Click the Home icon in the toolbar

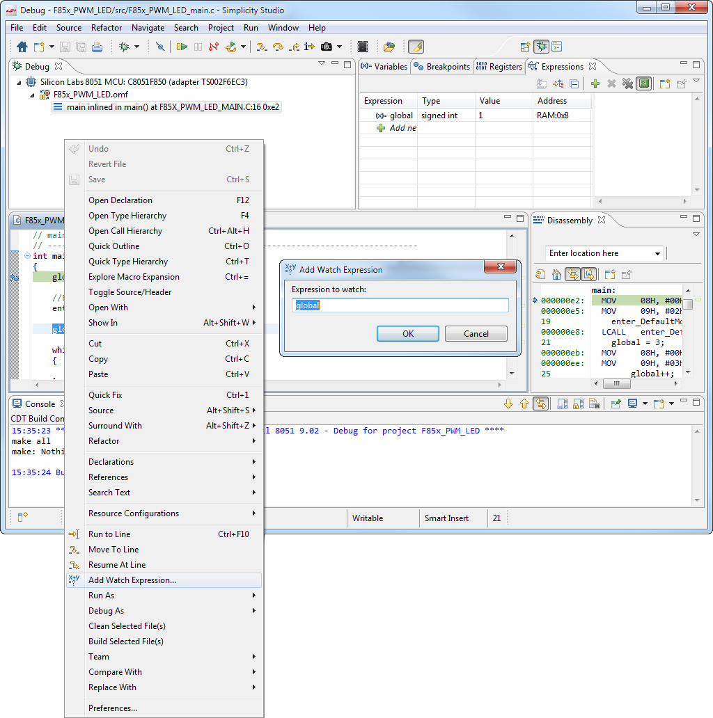(22, 47)
